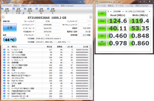This screenshot has height=101, width=154.
Task: Click the 44 °C temperature indicator
Action: tap(10, 40)
